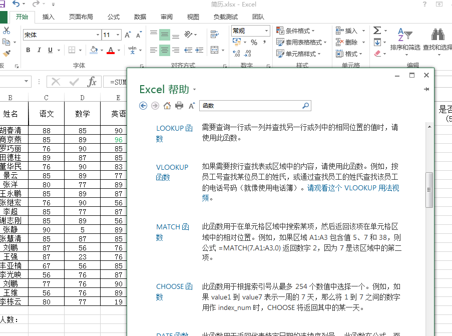Click the search magnifier in Help box
The image size is (452, 336).
[305, 106]
